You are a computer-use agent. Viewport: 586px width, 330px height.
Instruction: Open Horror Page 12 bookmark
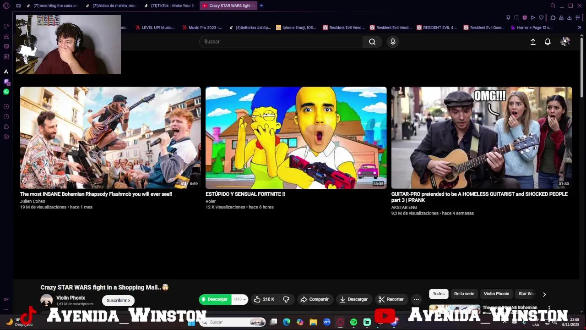pos(531,27)
